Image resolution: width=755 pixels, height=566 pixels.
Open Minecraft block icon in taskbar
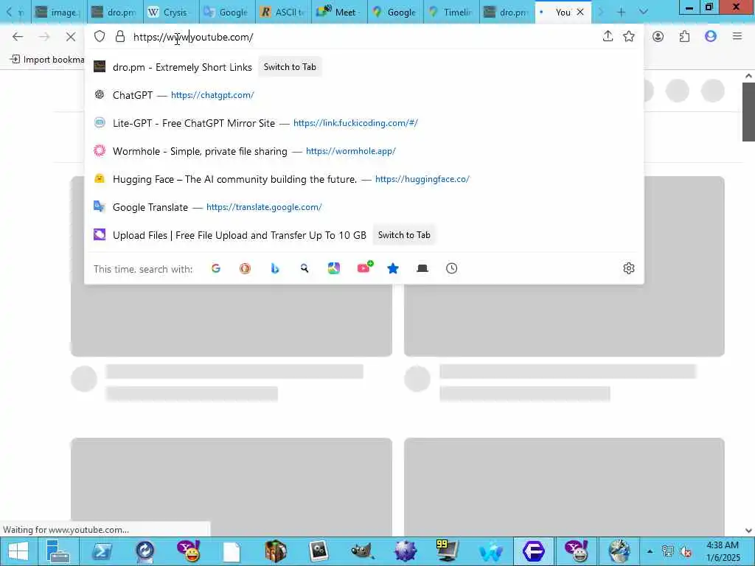click(275, 551)
